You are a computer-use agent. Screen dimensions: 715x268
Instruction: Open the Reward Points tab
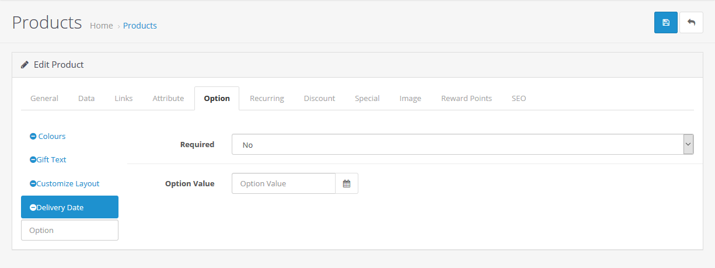(466, 98)
